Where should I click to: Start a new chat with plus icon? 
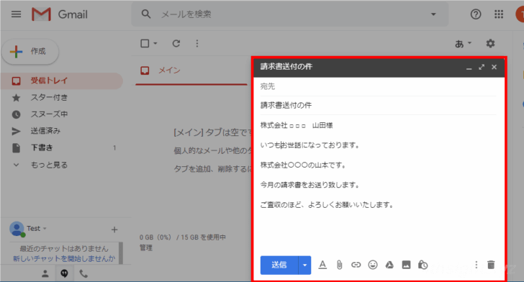pyautogui.click(x=114, y=229)
